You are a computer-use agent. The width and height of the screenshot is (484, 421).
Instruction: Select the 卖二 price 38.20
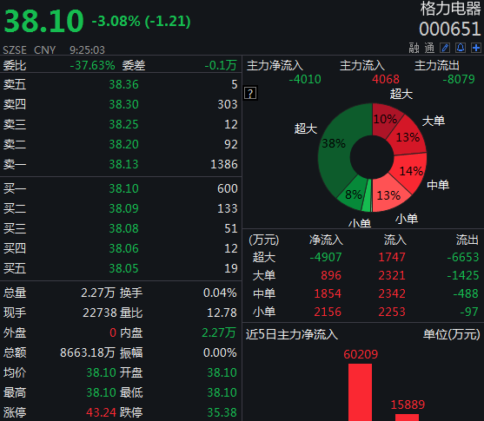click(123, 144)
